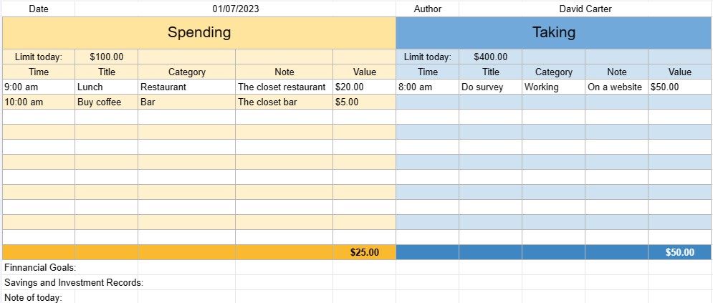This screenshot has height=303, width=713.
Task: Click the $400.00 taking limit cell
Action: (490, 57)
